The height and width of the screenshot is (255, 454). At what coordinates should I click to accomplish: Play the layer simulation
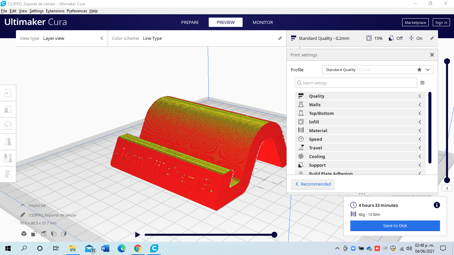point(138,235)
